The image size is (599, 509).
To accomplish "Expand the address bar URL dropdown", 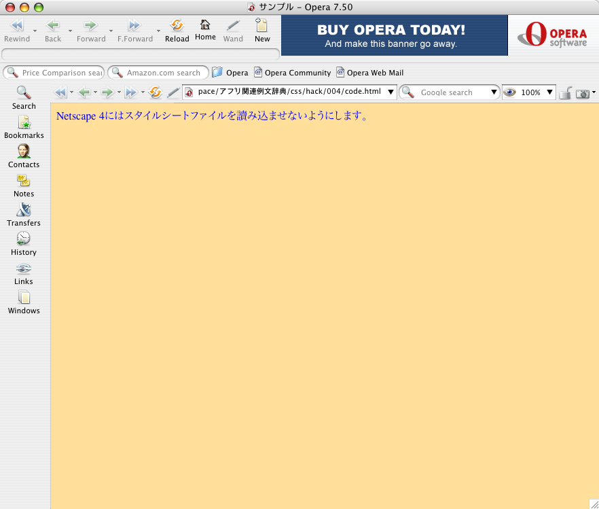I will pos(391,92).
